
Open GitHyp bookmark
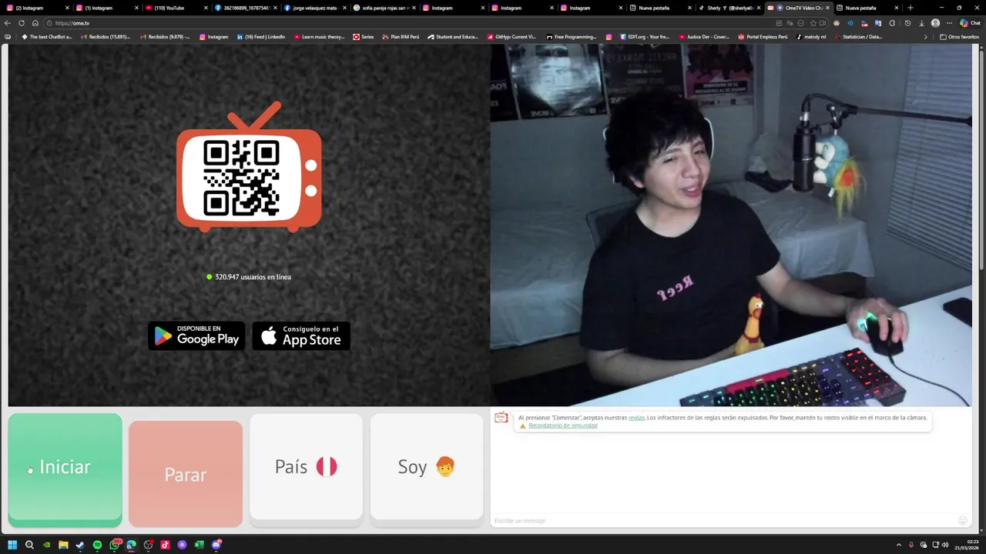[x=511, y=37]
